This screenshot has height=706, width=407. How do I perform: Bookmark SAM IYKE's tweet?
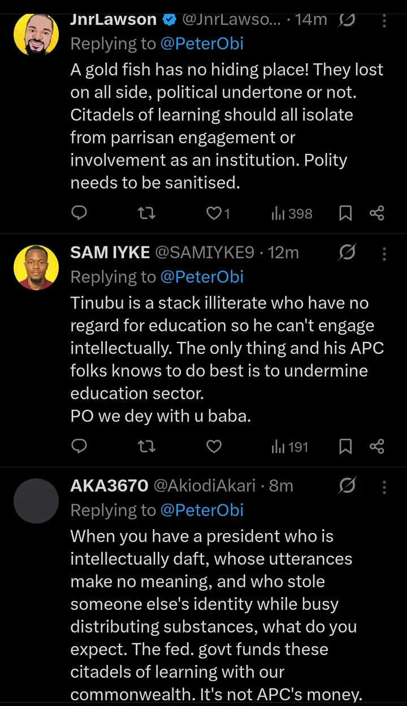(345, 447)
